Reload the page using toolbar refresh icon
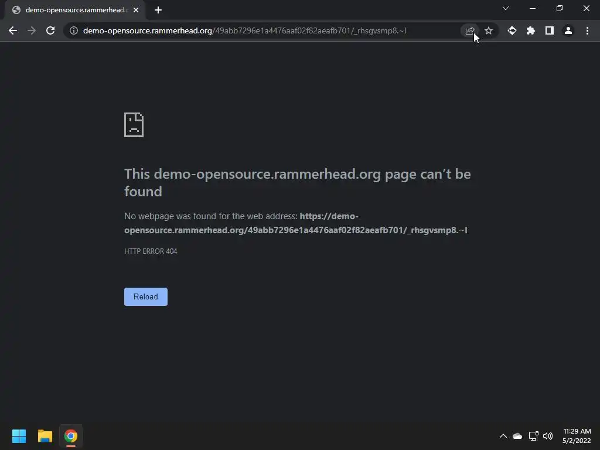600x450 pixels. [x=50, y=30]
